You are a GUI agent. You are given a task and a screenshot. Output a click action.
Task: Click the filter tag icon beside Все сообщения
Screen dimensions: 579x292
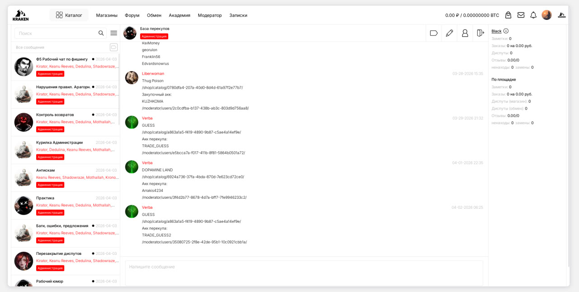(x=114, y=47)
